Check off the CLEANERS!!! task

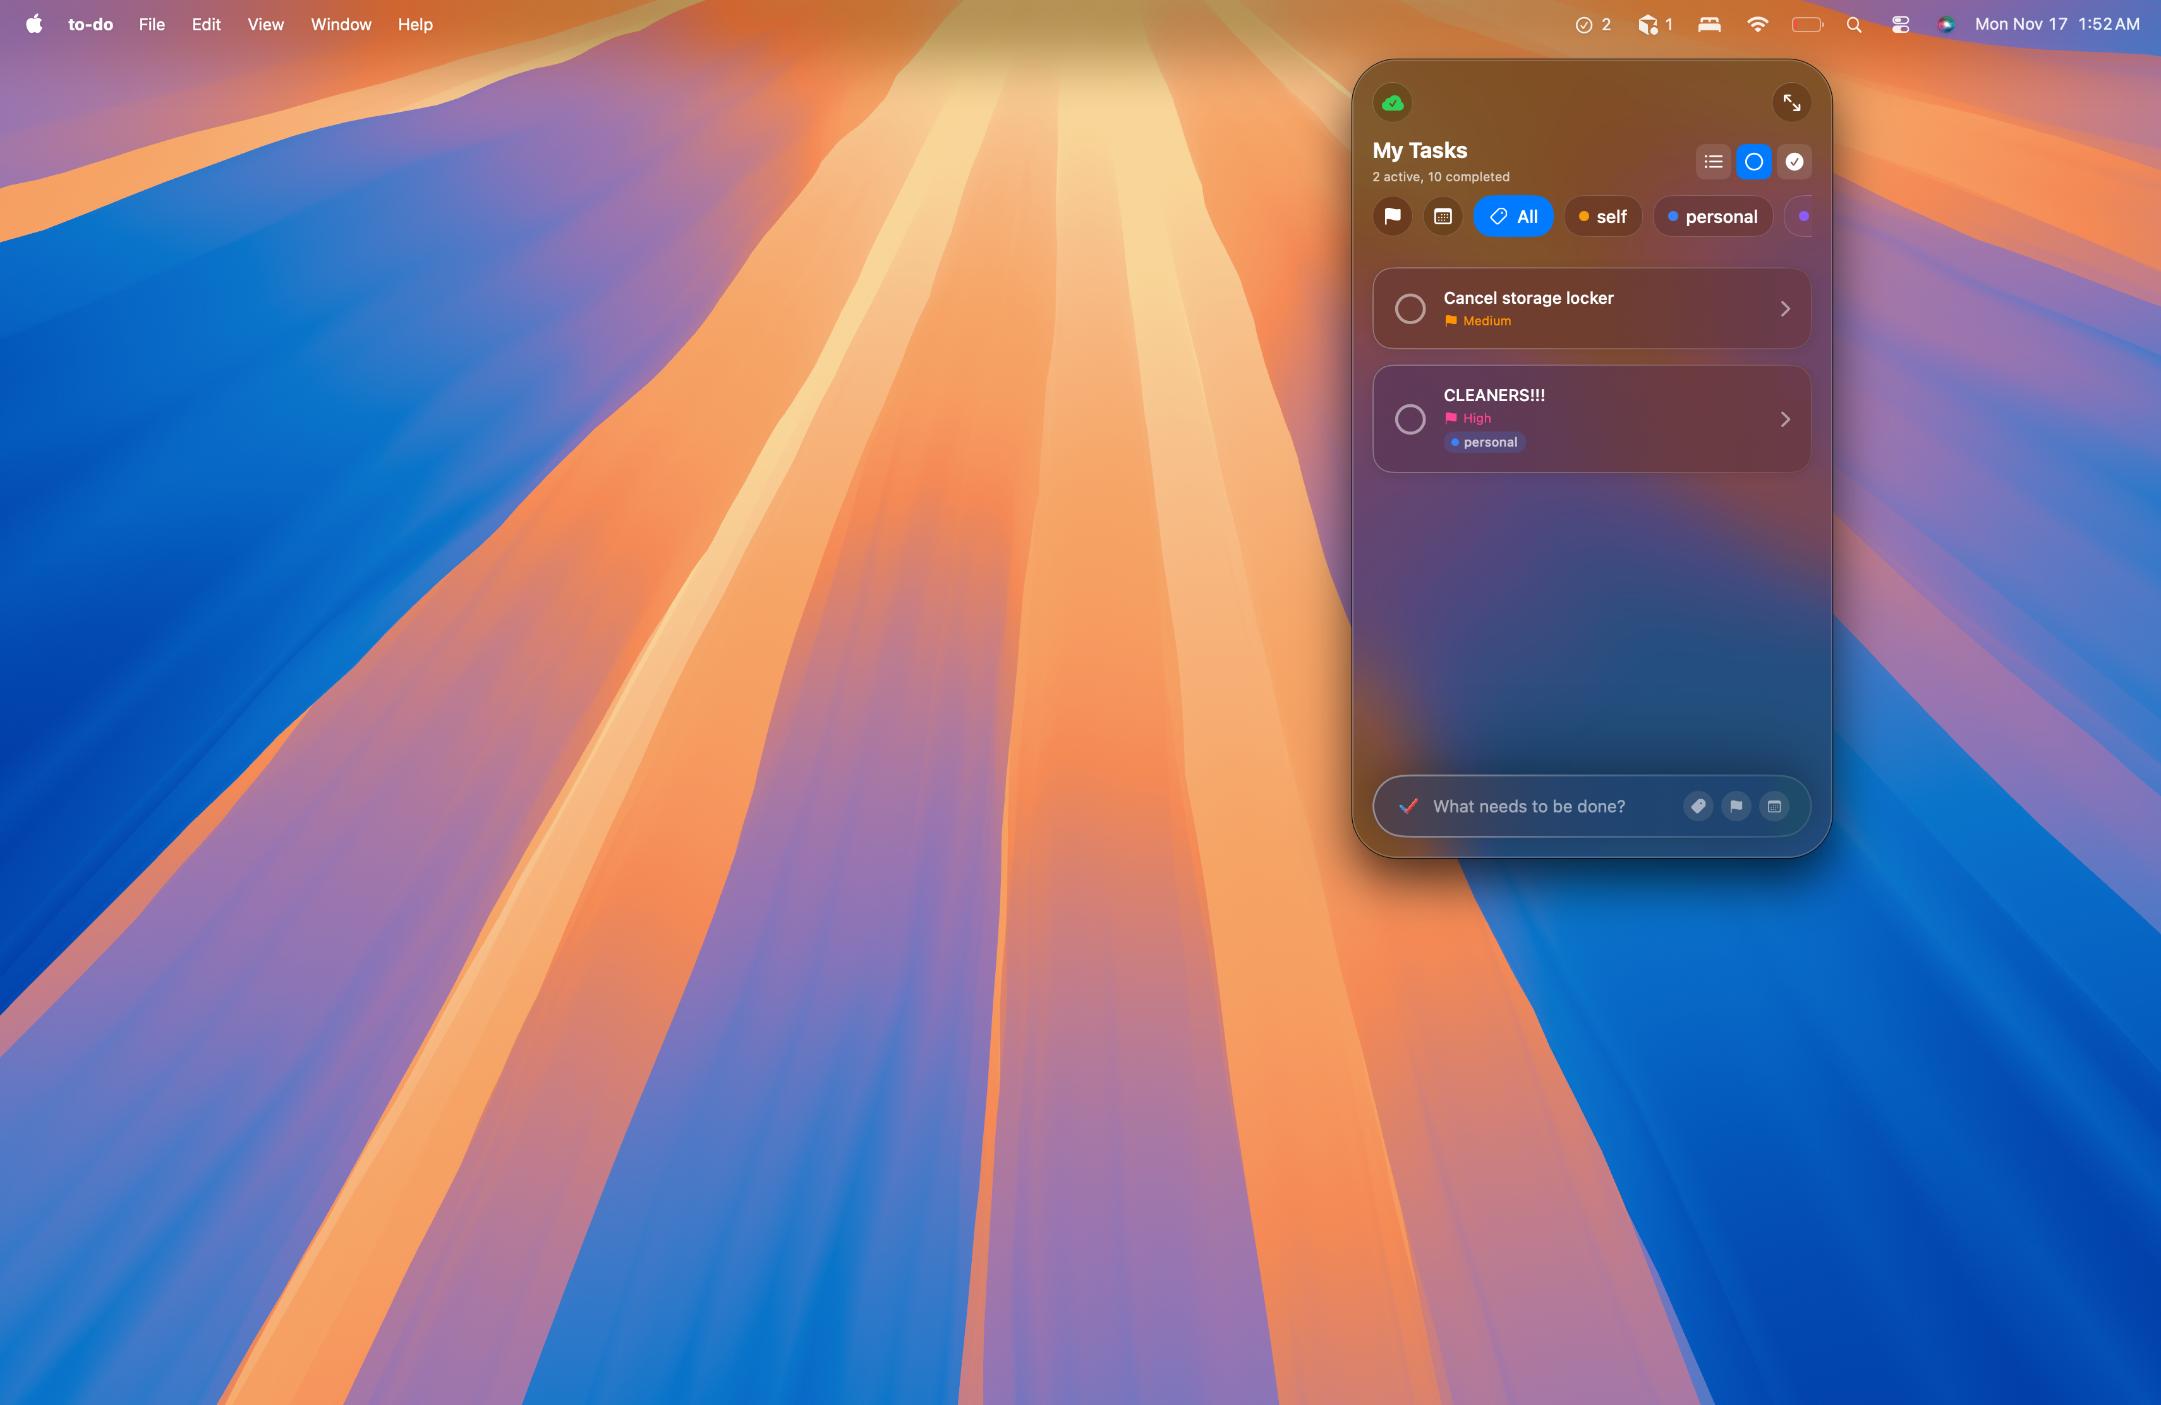click(x=1409, y=419)
